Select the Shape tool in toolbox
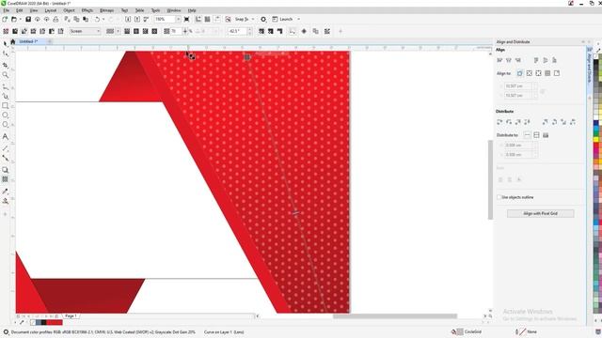The image size is (602, 338). tap(5, 54)
